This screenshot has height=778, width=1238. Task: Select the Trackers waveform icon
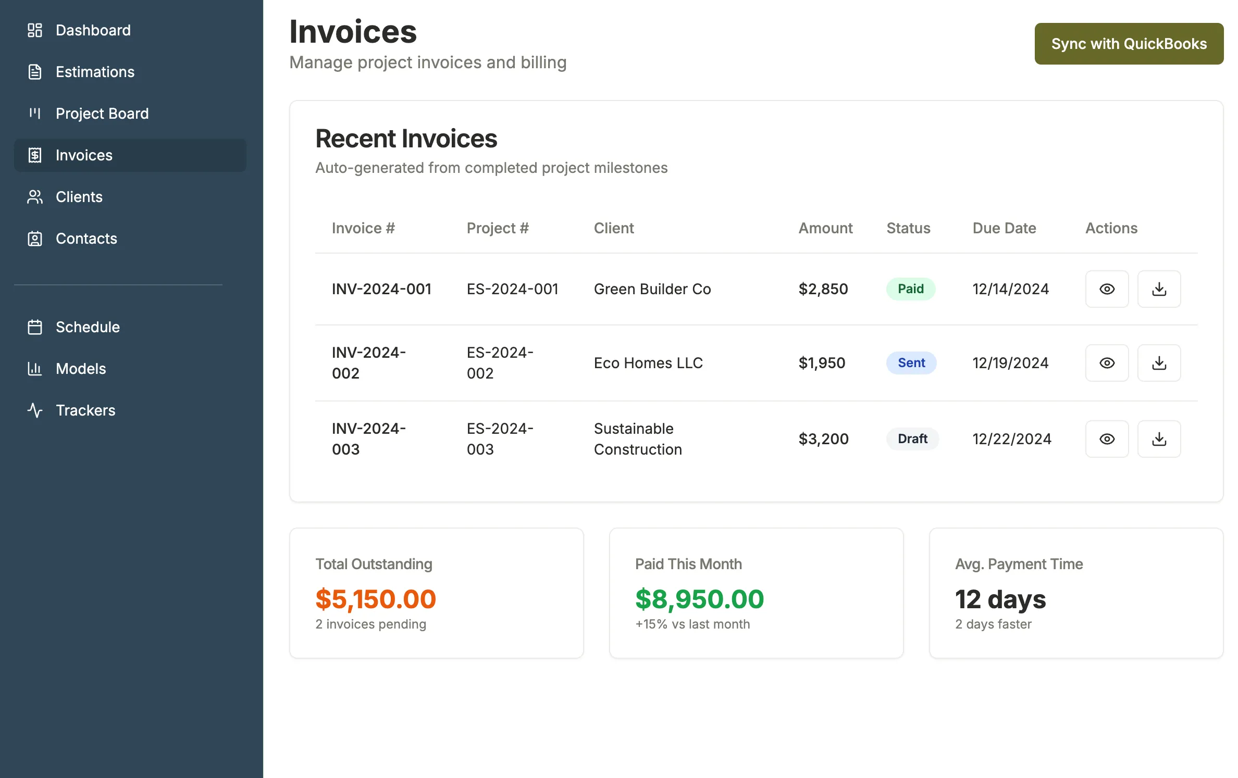click(34, 410)
